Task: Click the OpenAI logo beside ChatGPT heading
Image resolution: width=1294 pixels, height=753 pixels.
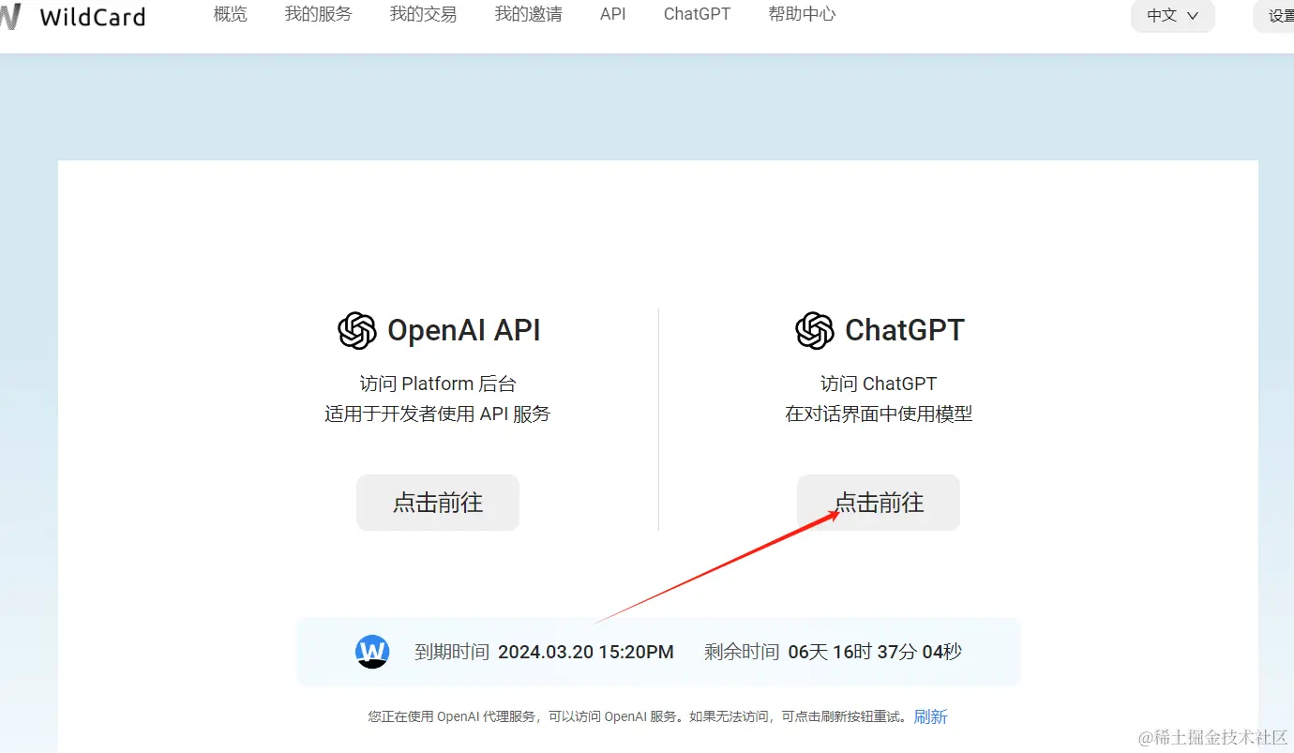Action: coord(815,330)
